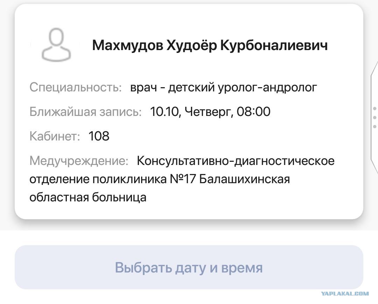Tap the nearest appointment '10.10, Четверг, 08:00'
This screenshot has height=304, width=378.
(x=210, y=112)
